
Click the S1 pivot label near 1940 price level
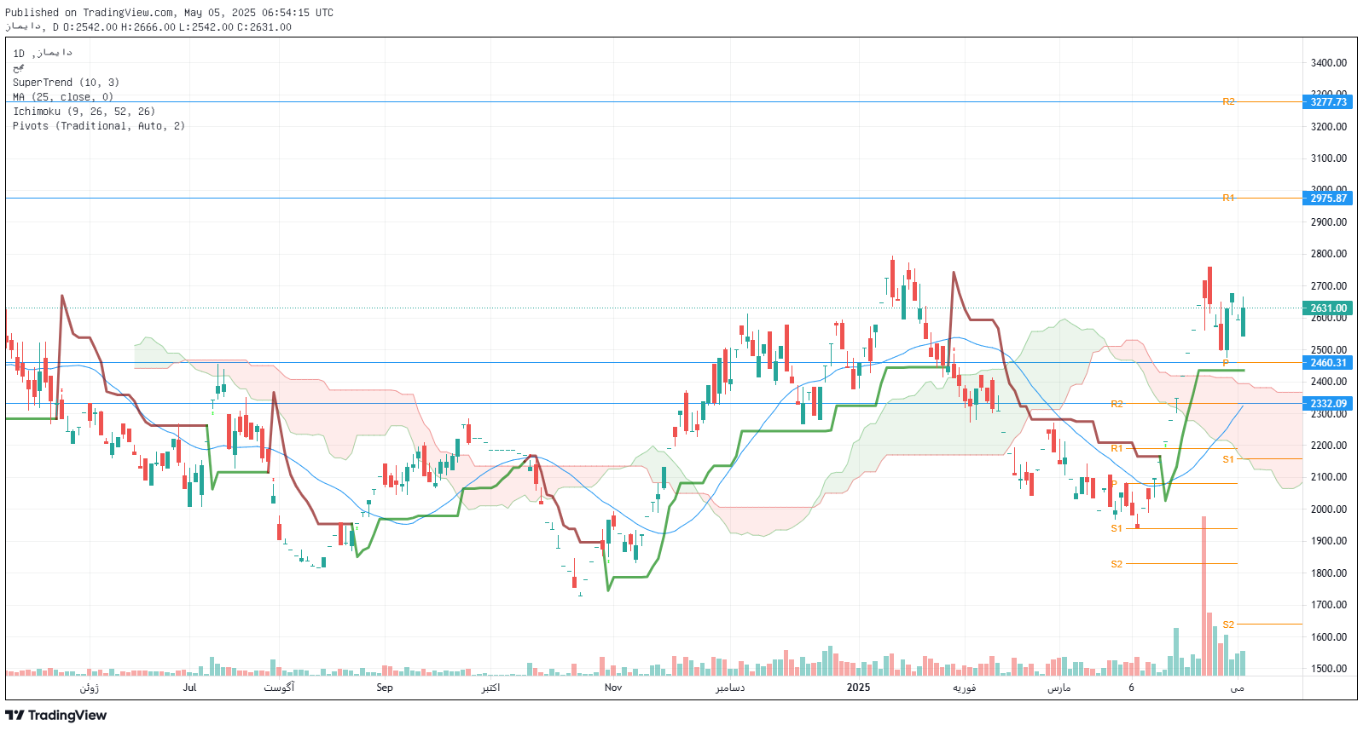pyautogui.click(x=1116, y=528)
